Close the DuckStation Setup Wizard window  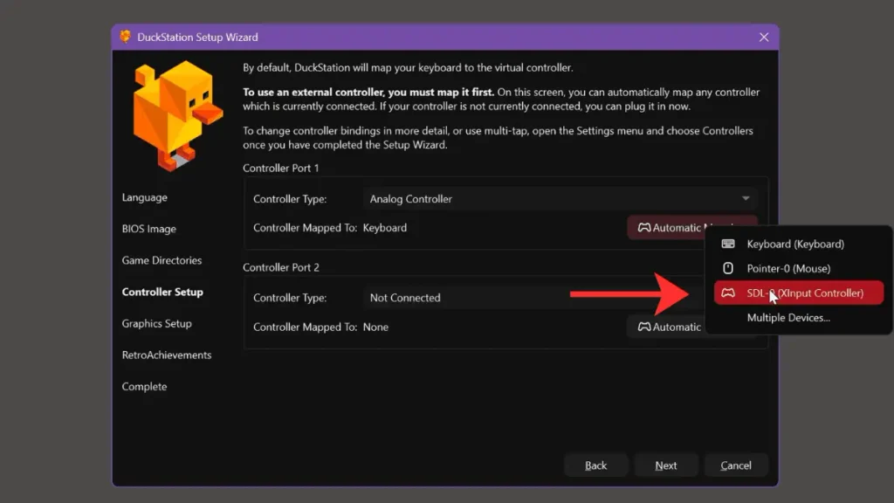[x=764, y=37]
